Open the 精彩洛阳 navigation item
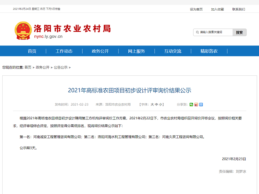The image size is (259, 194). 209,51
